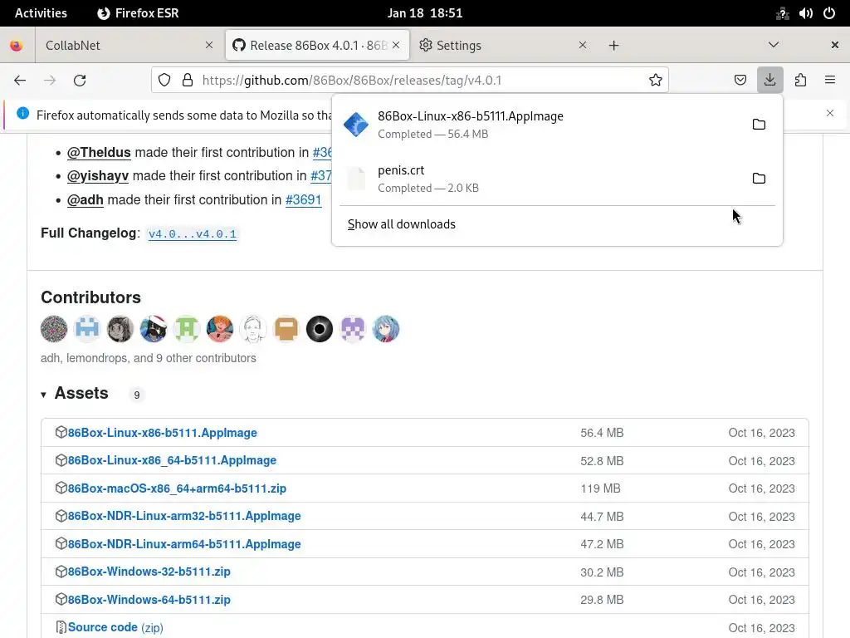Open pull request #3691
The width and height of the screenshot is (850, 638).
(303, 199)
